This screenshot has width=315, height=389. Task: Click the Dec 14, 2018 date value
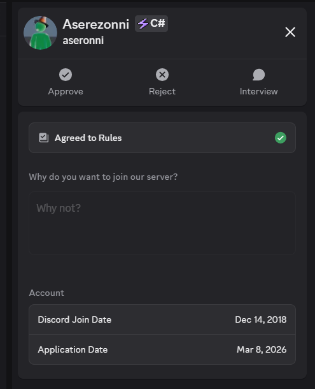260,319
